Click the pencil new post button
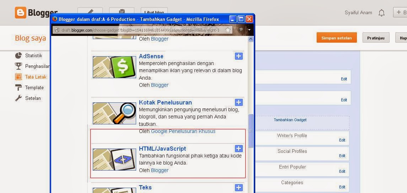This screenshot has width=407, height=193. (x=90, y=12)
